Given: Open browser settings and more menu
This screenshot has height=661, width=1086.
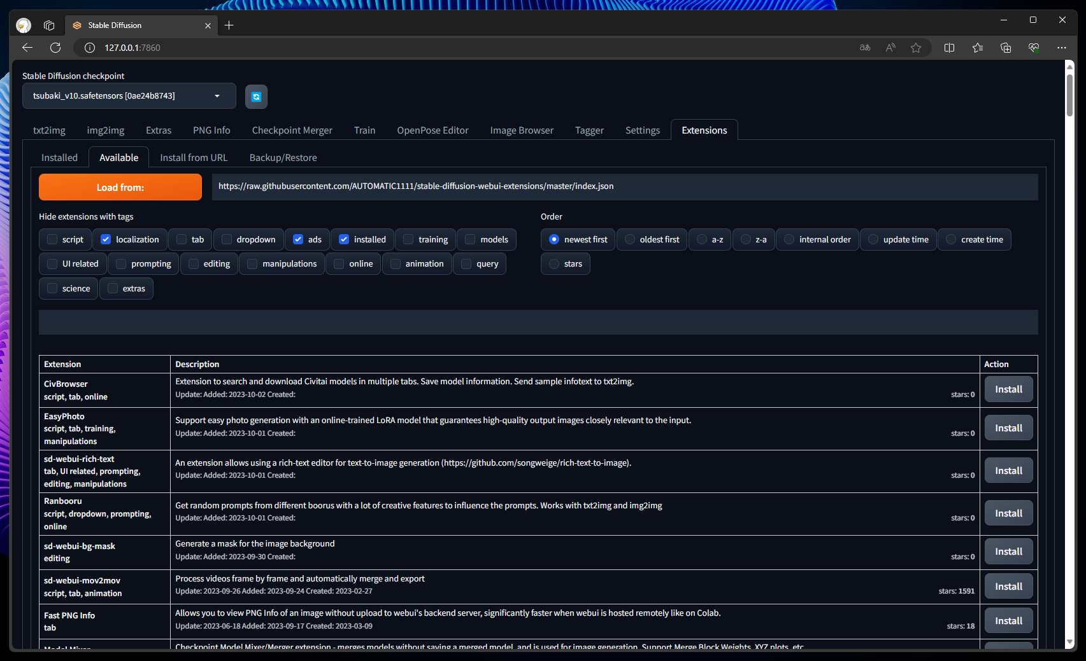Looking at the screenshot, I should click(1061, 48).
